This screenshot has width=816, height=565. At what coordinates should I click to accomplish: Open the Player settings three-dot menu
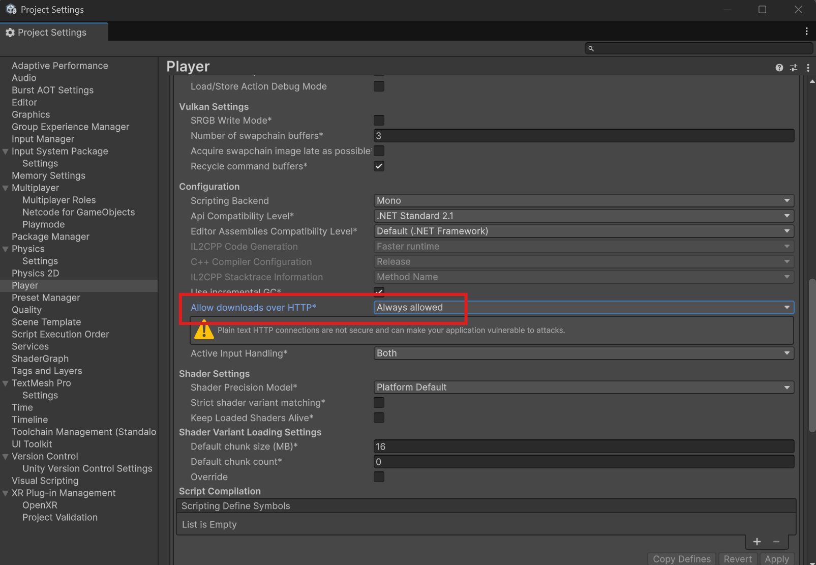pyautogui.click(x=808, y=68)
